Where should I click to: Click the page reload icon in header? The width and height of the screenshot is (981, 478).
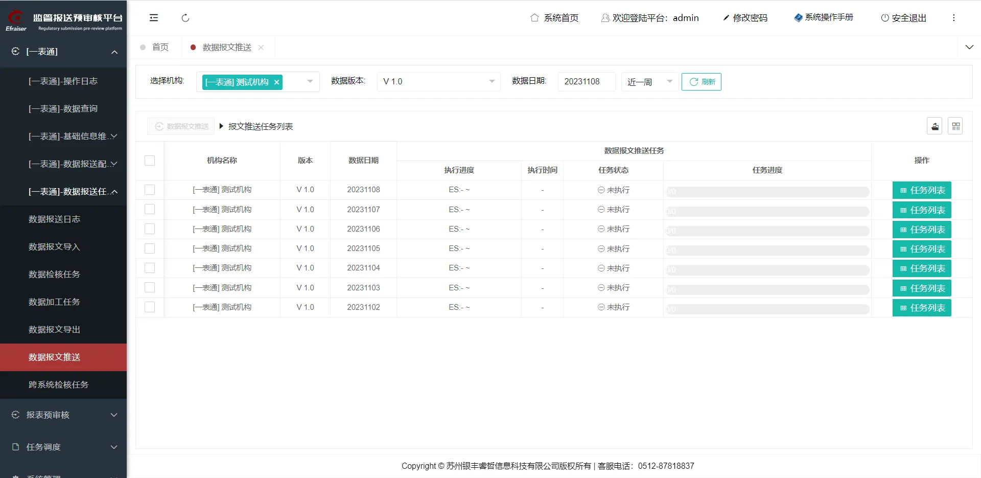[185, 18]
